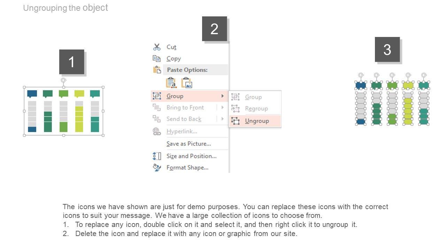Click the Copy icon in context menu

point(157,59)
